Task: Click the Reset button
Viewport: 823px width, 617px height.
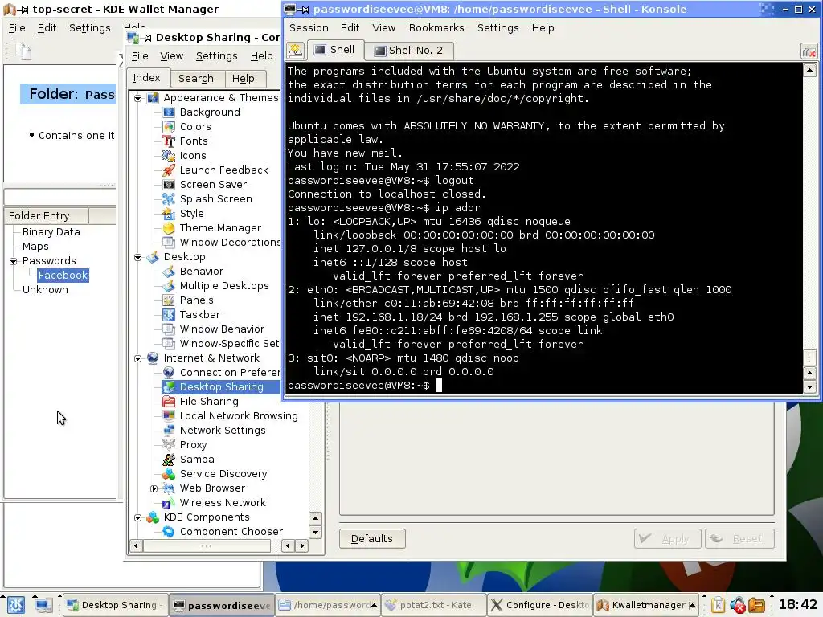Action: pos(739,539)
